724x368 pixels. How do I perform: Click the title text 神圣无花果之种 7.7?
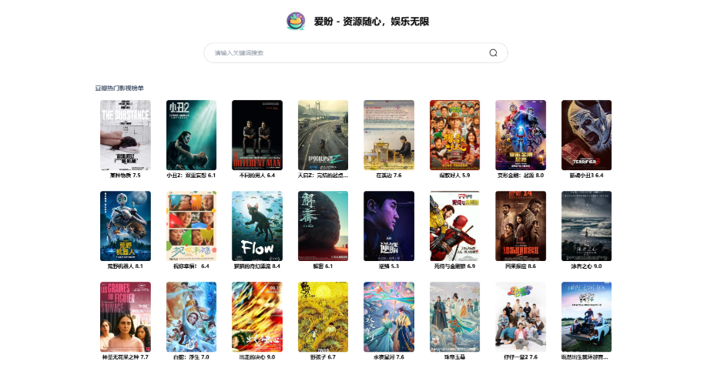pos(125,357)
